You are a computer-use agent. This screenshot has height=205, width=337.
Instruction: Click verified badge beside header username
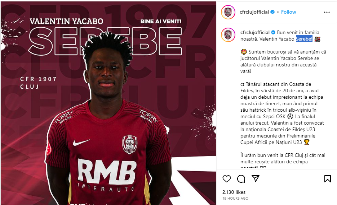tap(272, 12)
